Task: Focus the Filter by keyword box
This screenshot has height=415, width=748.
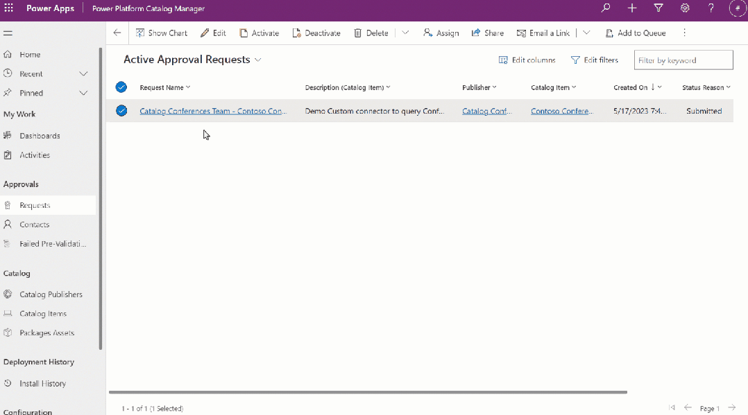Action: (x=683, y=60)
